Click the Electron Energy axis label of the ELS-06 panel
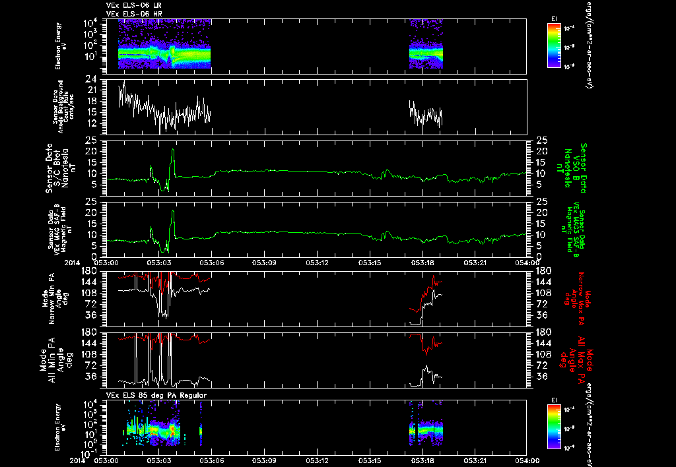 point(60,46)
